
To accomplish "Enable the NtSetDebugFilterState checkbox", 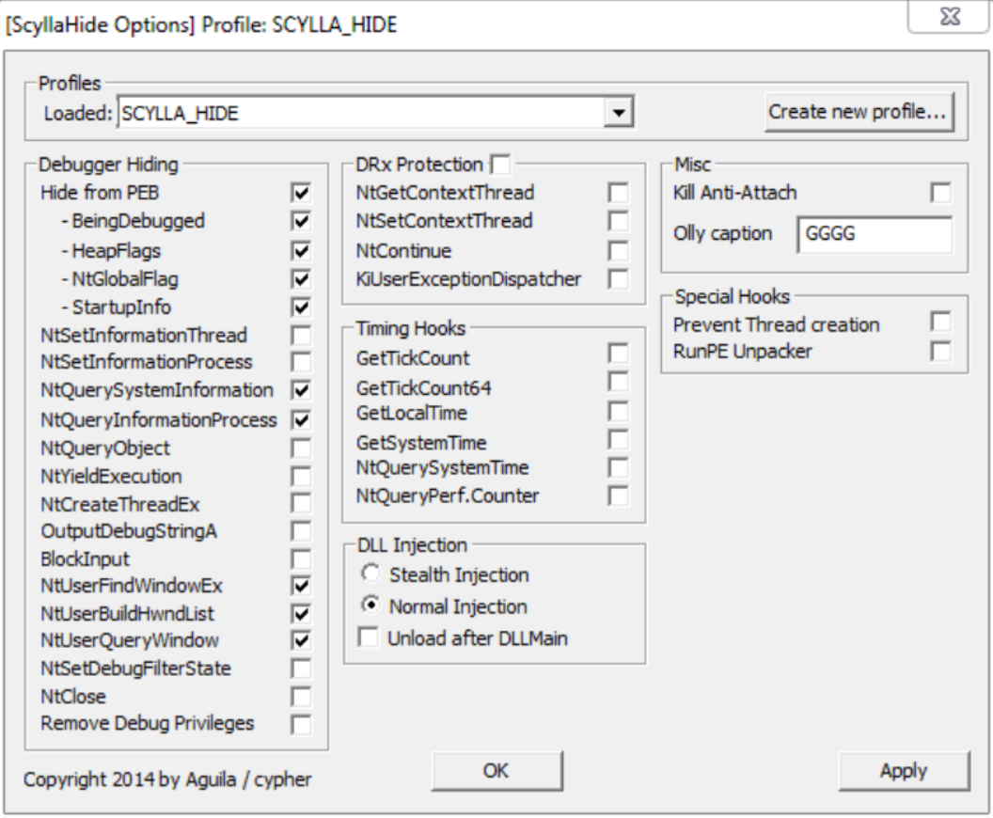I will pos(301,669).
